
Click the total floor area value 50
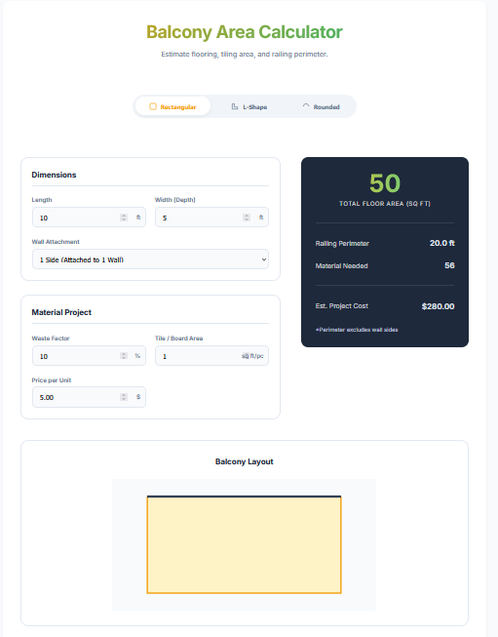(x=385, y=183)
